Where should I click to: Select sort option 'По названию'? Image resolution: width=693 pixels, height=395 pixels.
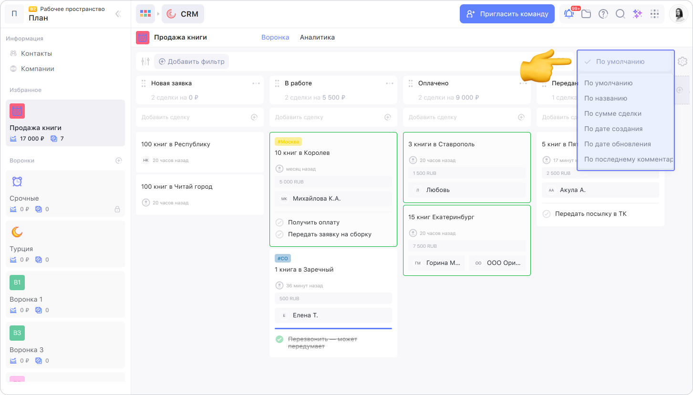point(606,98)
